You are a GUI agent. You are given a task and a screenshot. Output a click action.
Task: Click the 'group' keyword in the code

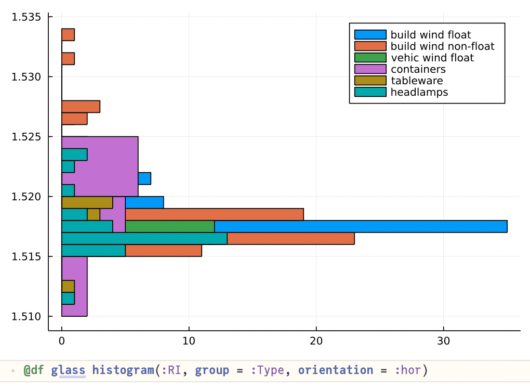tap(212, 370)
